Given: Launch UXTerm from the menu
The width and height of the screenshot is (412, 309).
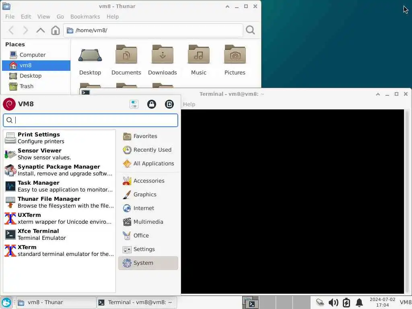Looking at the screenshot, I should [x=60, y=218].
